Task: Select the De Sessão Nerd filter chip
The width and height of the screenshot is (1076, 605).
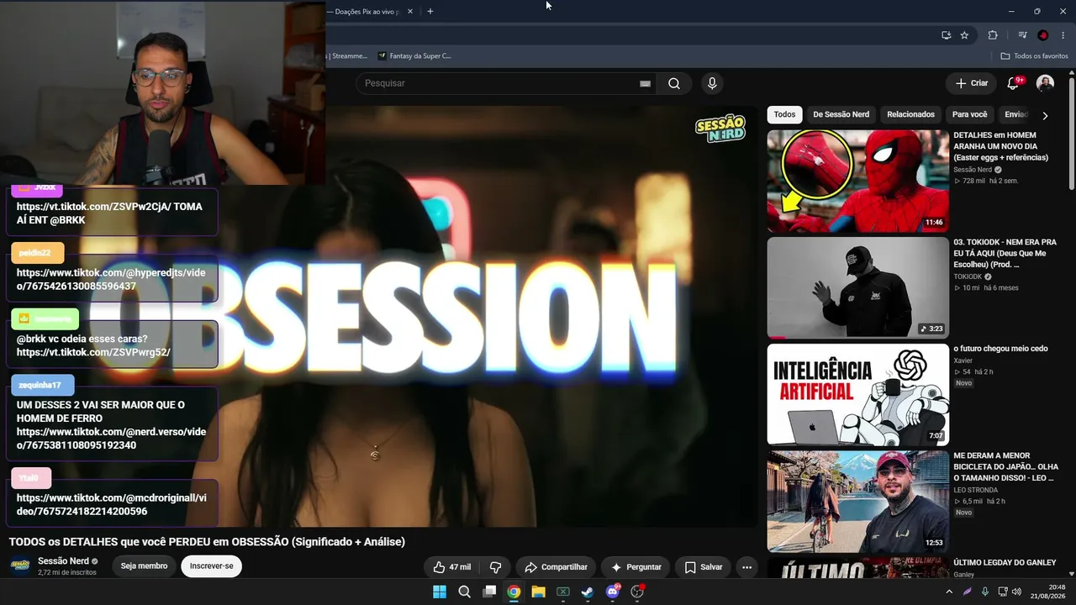Action: [x=841, y=114]
